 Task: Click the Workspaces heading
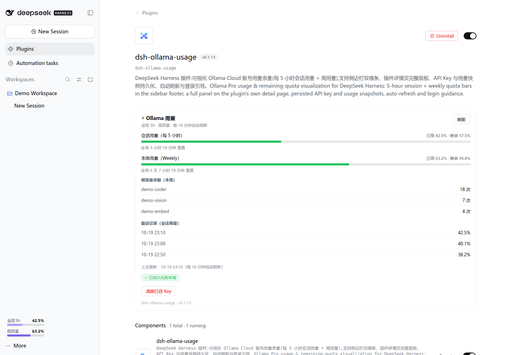coord(20,80)
